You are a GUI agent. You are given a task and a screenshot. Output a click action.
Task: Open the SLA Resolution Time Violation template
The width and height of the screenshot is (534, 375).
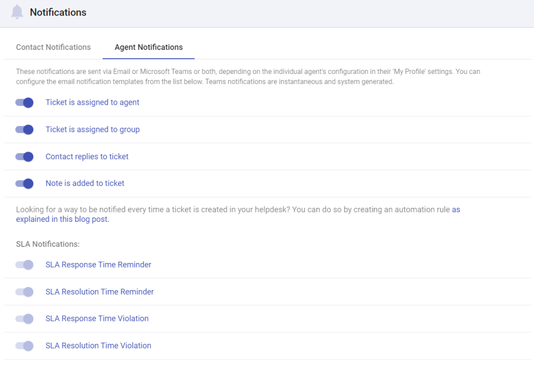[98, 345]
